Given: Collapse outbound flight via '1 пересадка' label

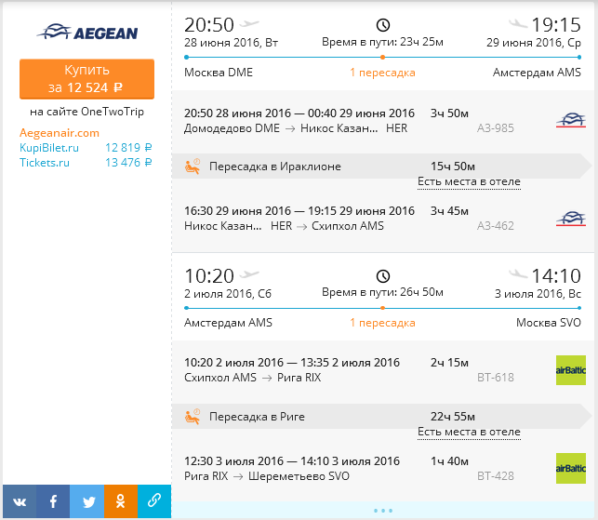Looking at the screenshot, I should (x=382, y=73).
